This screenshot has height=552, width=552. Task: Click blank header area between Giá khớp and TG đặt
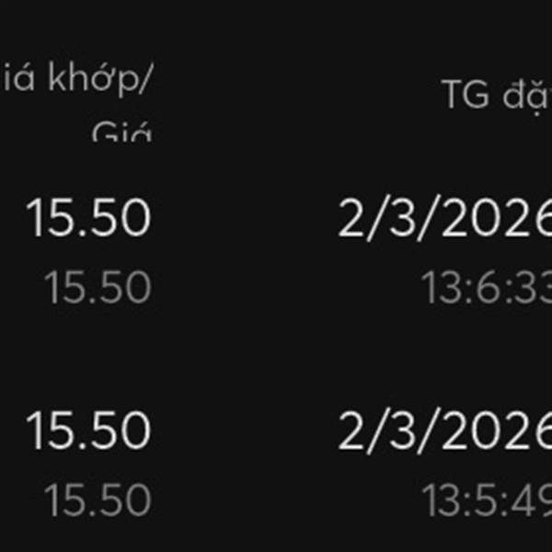click(294, 92)
